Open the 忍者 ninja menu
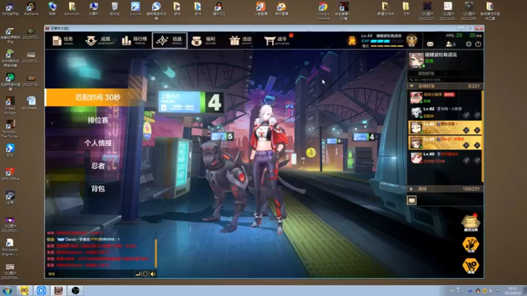This screenshot has width=527, height=296. (x=97, y=166)
